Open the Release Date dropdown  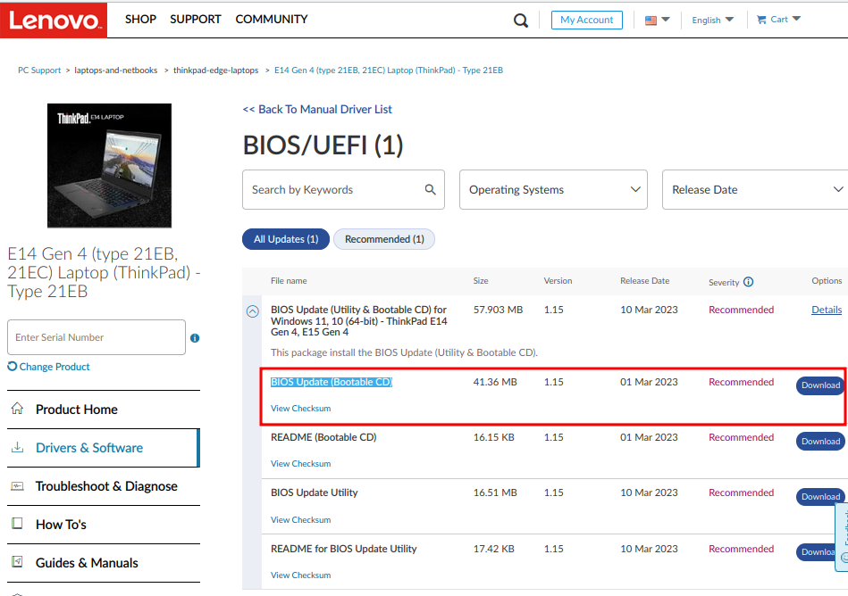755,189
